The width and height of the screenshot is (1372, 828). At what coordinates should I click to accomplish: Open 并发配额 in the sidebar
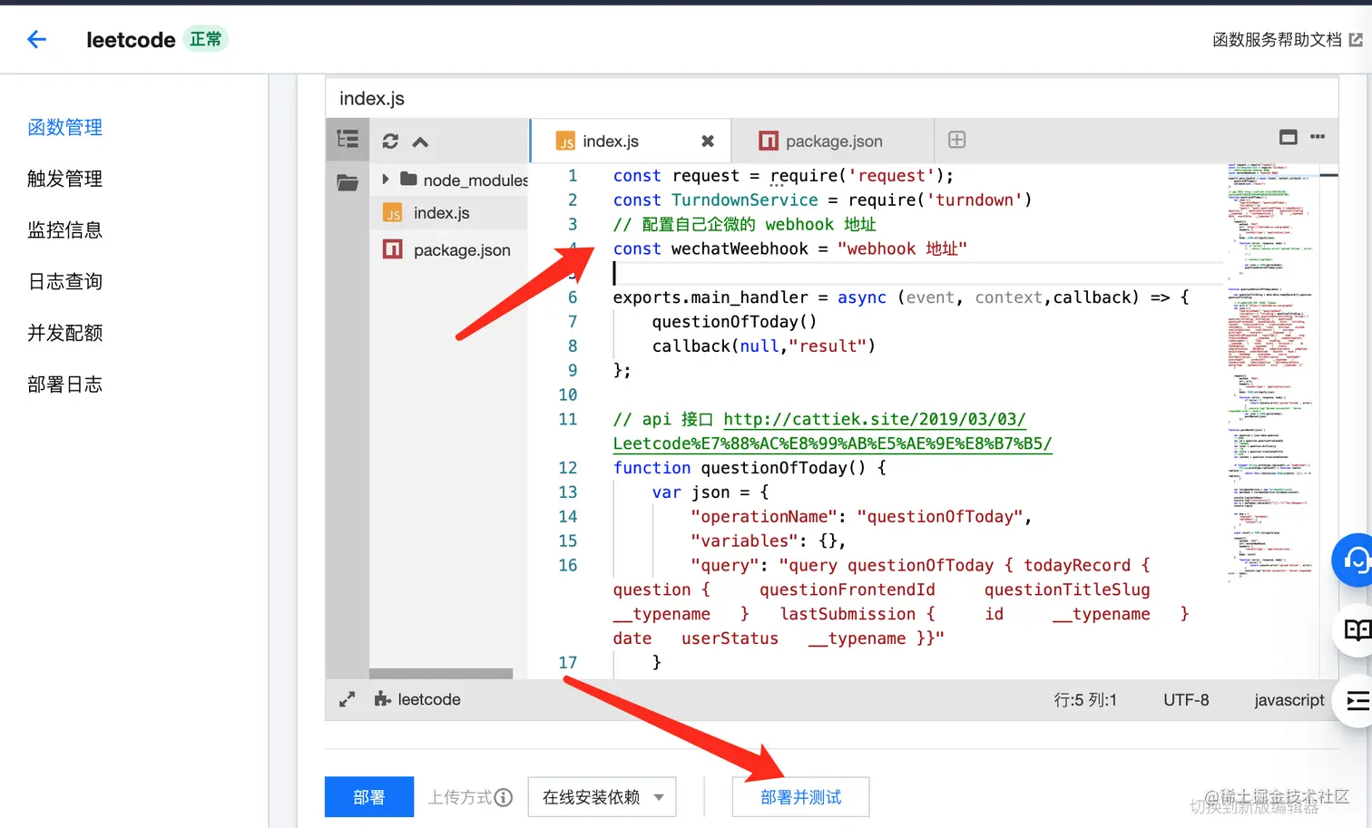65,333
